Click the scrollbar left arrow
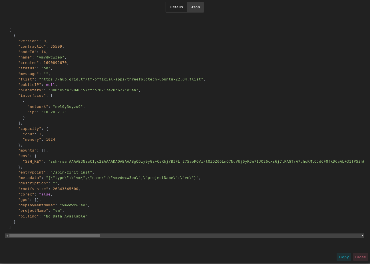The image size is (370, 264). [x=7, y=236]
